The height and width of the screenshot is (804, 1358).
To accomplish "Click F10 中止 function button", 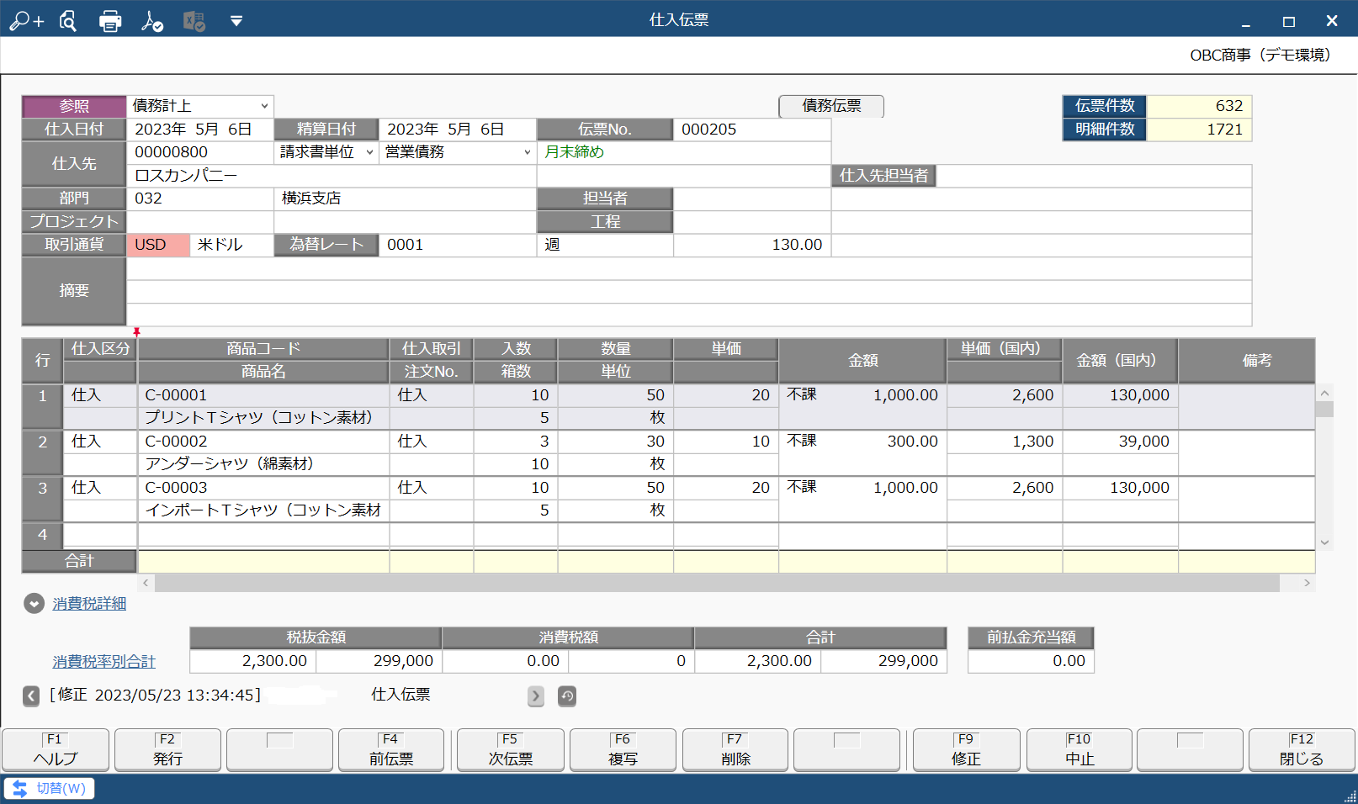I will [1080, 749].
